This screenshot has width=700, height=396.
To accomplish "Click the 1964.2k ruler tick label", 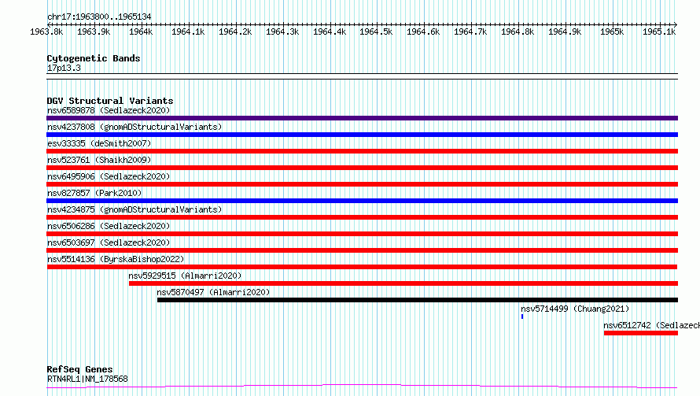I will [x=235, y=31].
